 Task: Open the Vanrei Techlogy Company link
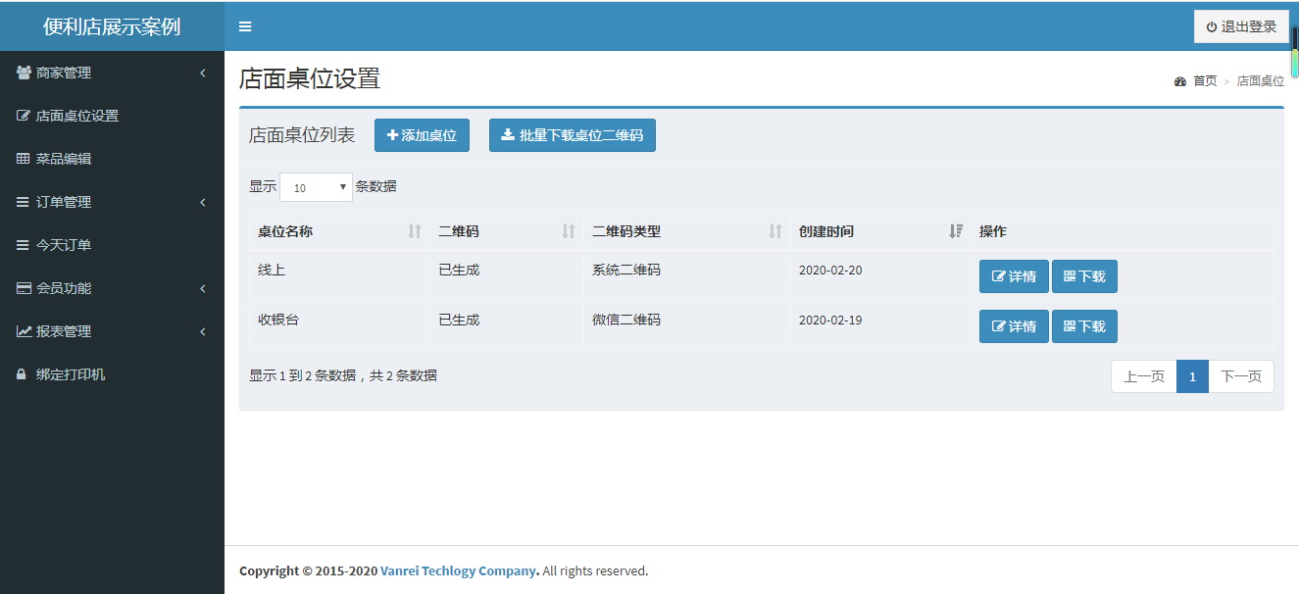coord(458,570)
